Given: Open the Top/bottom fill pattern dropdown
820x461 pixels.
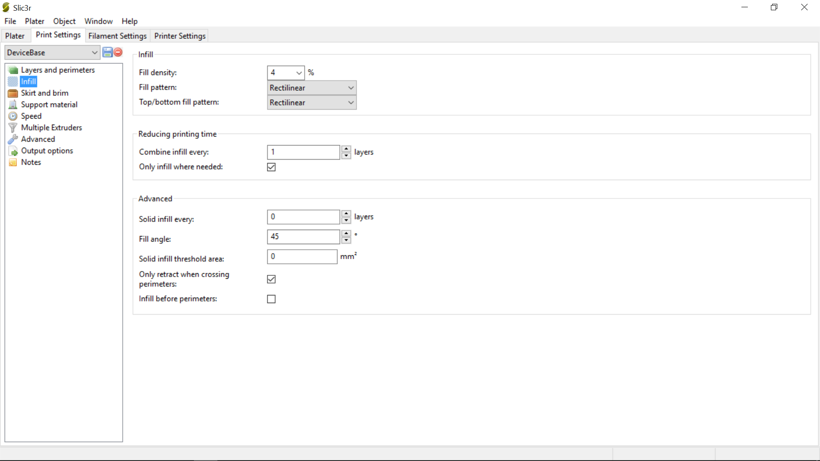Looking at the screenshot, I should point(311,103).
